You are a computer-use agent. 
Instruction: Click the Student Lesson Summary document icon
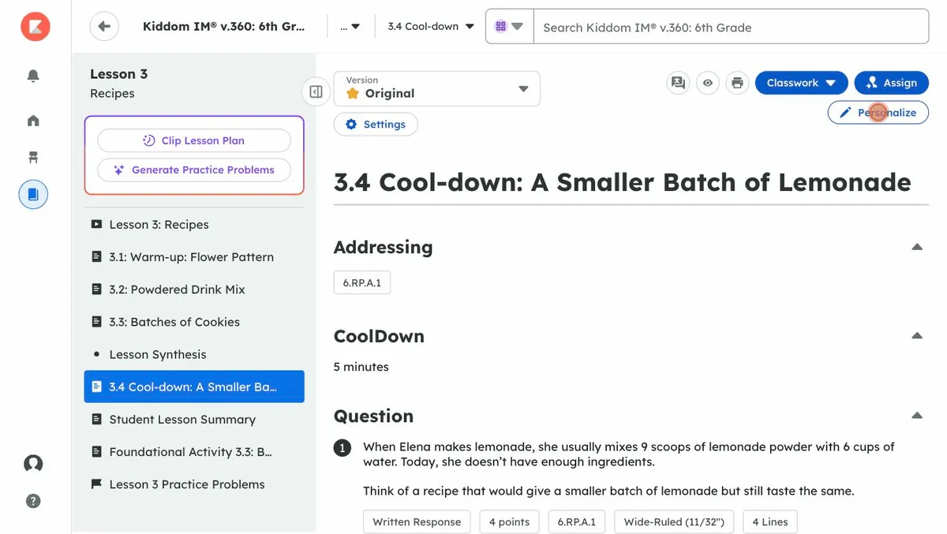(x=96, y=419)
